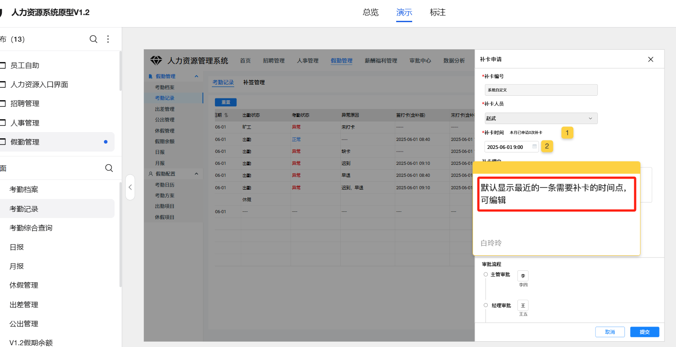Image resolution: width=676 pixels, height=347 pixels.
Task: Click the 补卡编号 input field
Action: tap(541, 90)
